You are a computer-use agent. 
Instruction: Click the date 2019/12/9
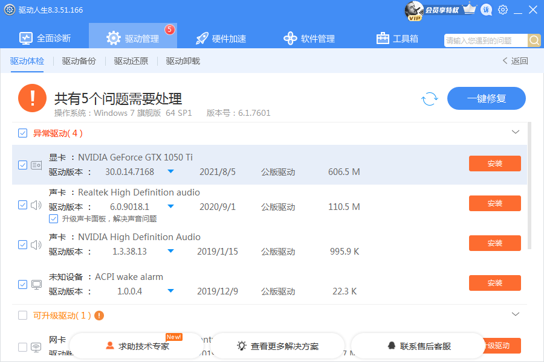218,291
